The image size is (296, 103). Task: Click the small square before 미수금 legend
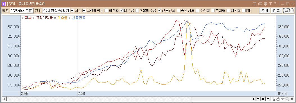click(x=55, y=18)
